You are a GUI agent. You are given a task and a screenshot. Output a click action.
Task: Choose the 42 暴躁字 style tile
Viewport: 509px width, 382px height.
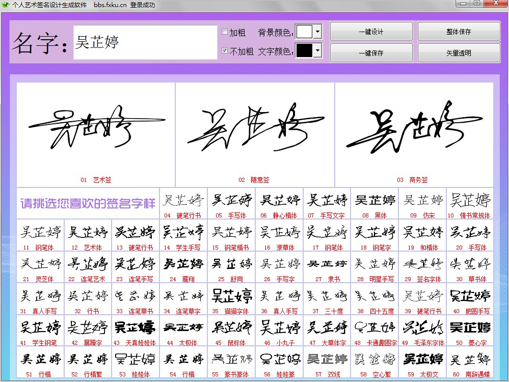(x=88, y=331)
